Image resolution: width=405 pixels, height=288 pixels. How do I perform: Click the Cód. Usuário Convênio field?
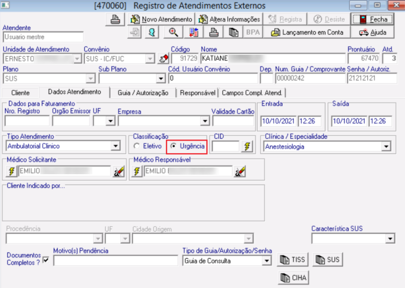[213, 79]
